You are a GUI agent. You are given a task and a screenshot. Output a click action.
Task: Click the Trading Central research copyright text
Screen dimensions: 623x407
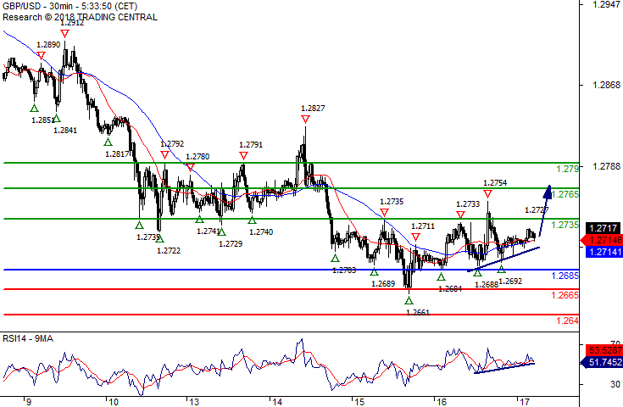pos(79,16)
